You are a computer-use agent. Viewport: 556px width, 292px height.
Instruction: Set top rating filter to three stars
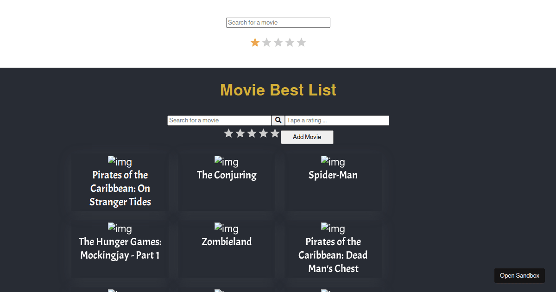[278, 43]
